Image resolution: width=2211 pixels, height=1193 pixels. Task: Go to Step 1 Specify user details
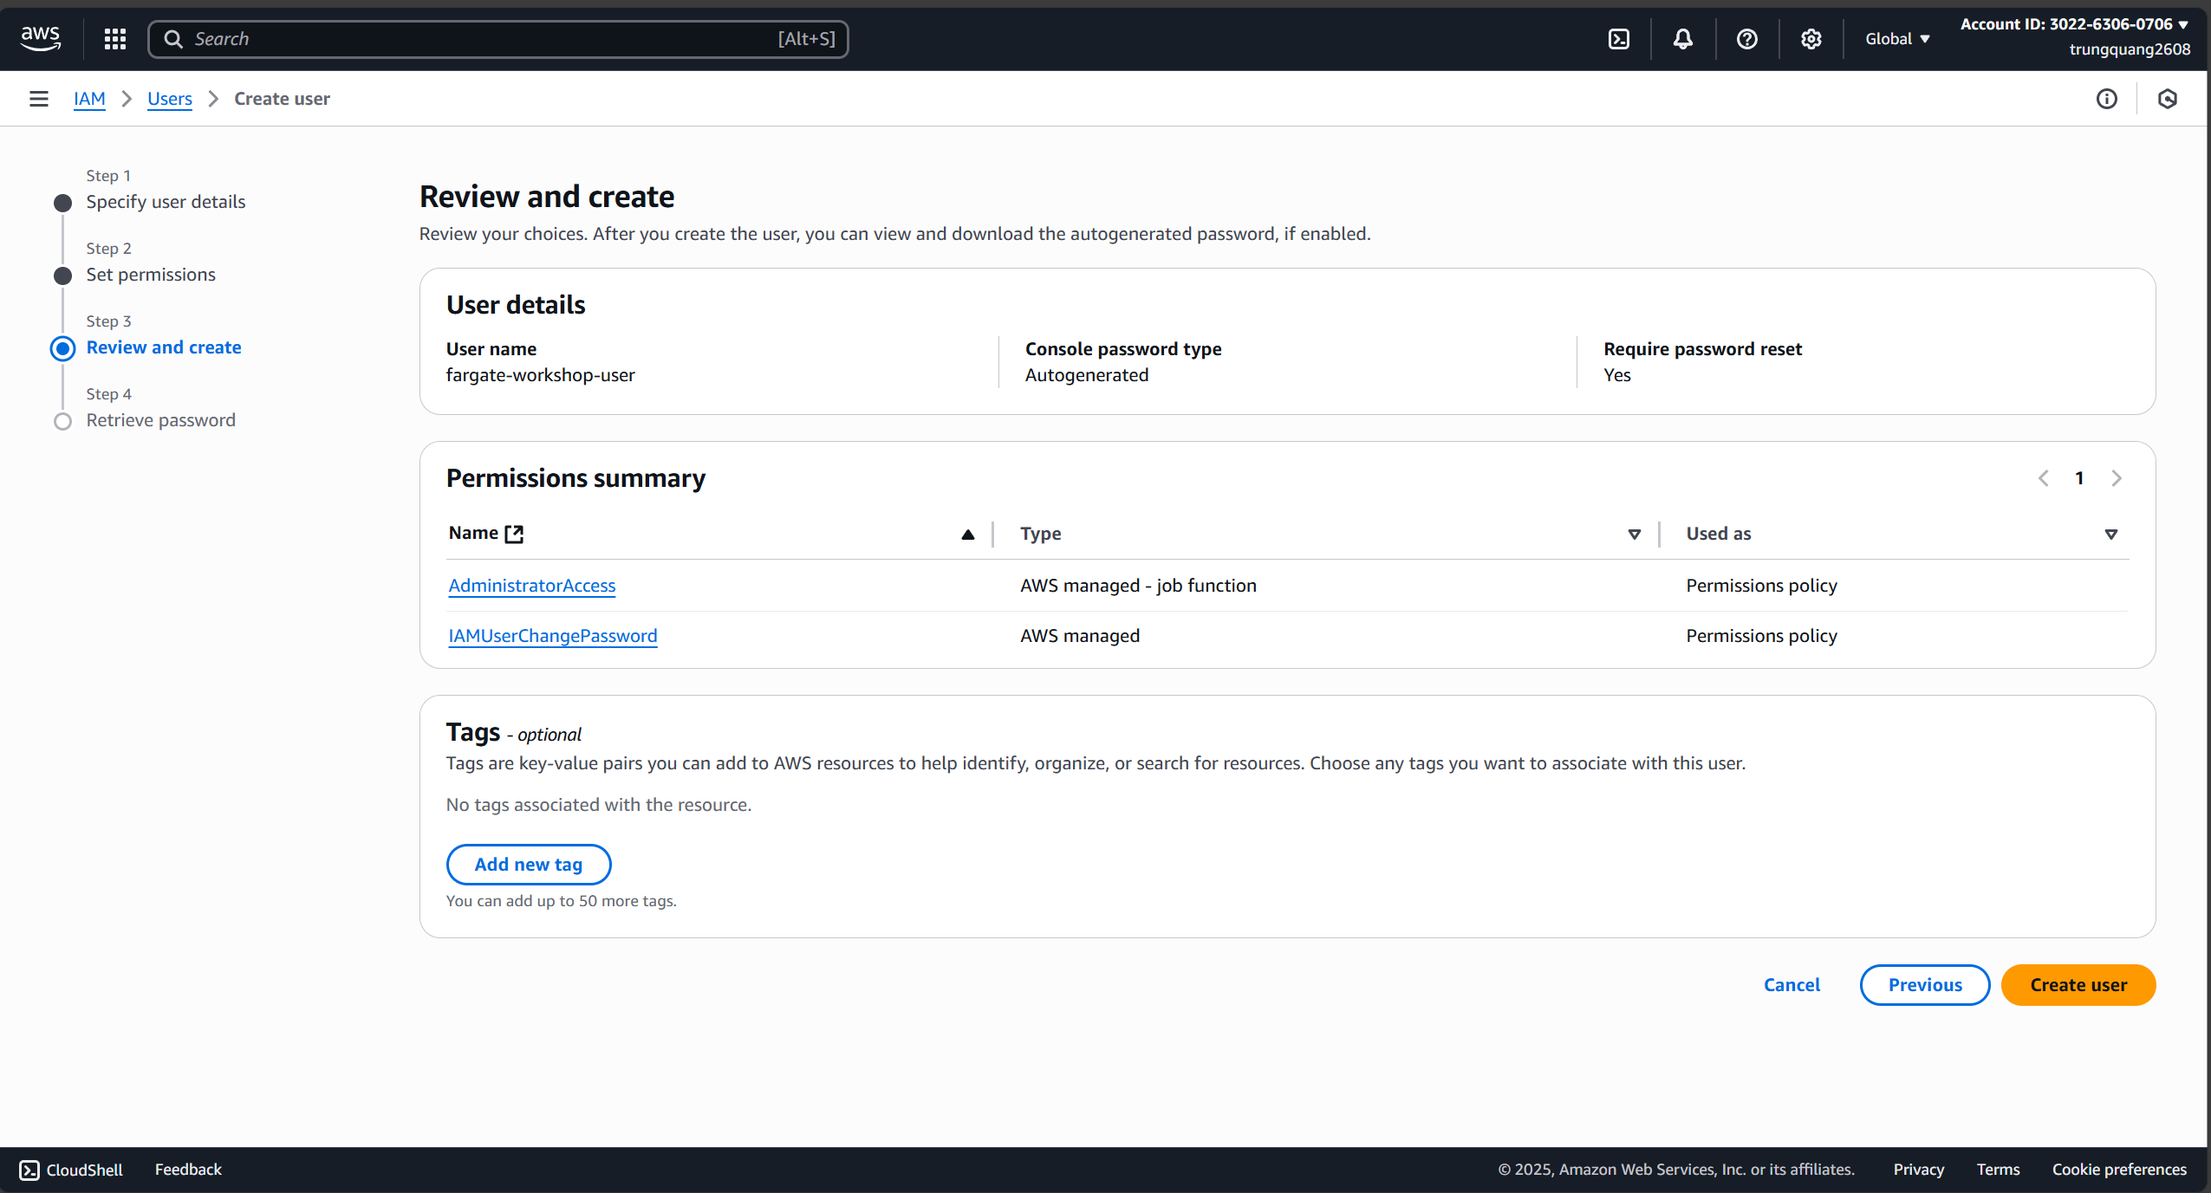(166, 202)
